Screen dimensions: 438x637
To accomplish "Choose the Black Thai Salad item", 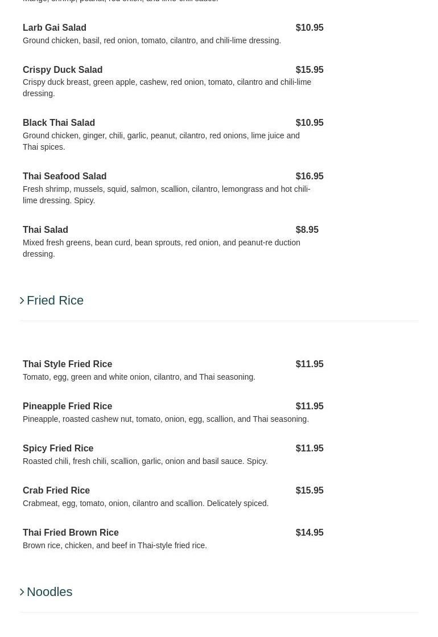I will point(59,123).
